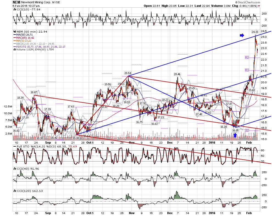
Task: Click the CCI(40) panel indicator icon
Action: click(x=15, y=169)
